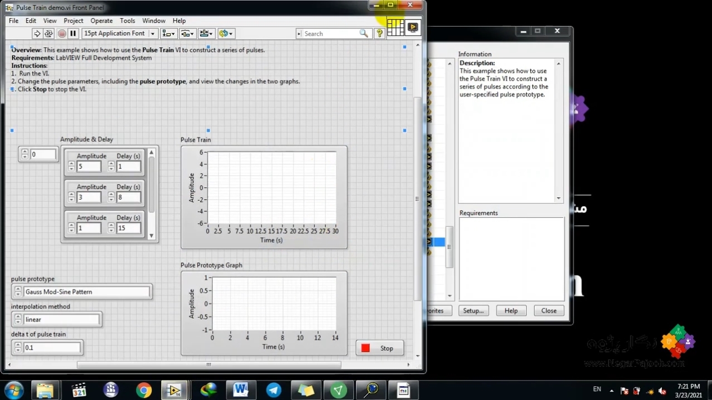Open the Tools menu
This screenshot has width=712, height=400.
127,21
